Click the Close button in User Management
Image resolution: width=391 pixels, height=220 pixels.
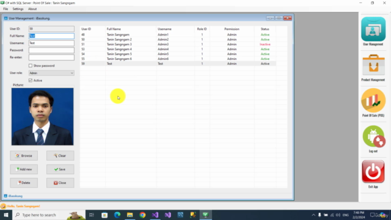click(60, 183)
